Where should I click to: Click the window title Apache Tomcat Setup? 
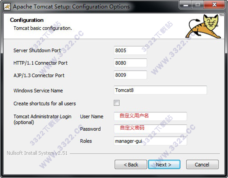71,6
